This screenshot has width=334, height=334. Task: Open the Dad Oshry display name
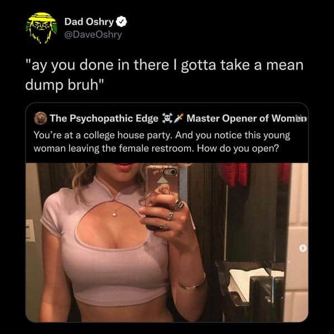(89, 22)
